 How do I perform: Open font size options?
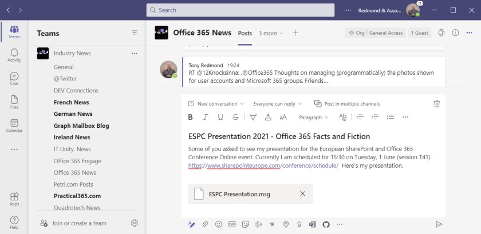283,117
